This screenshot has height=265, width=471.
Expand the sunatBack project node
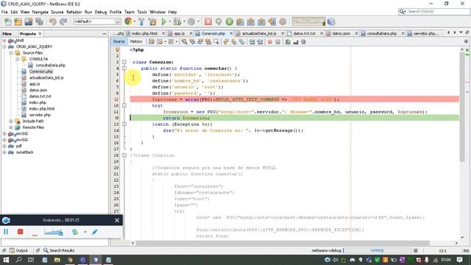[x=4, y=152]
